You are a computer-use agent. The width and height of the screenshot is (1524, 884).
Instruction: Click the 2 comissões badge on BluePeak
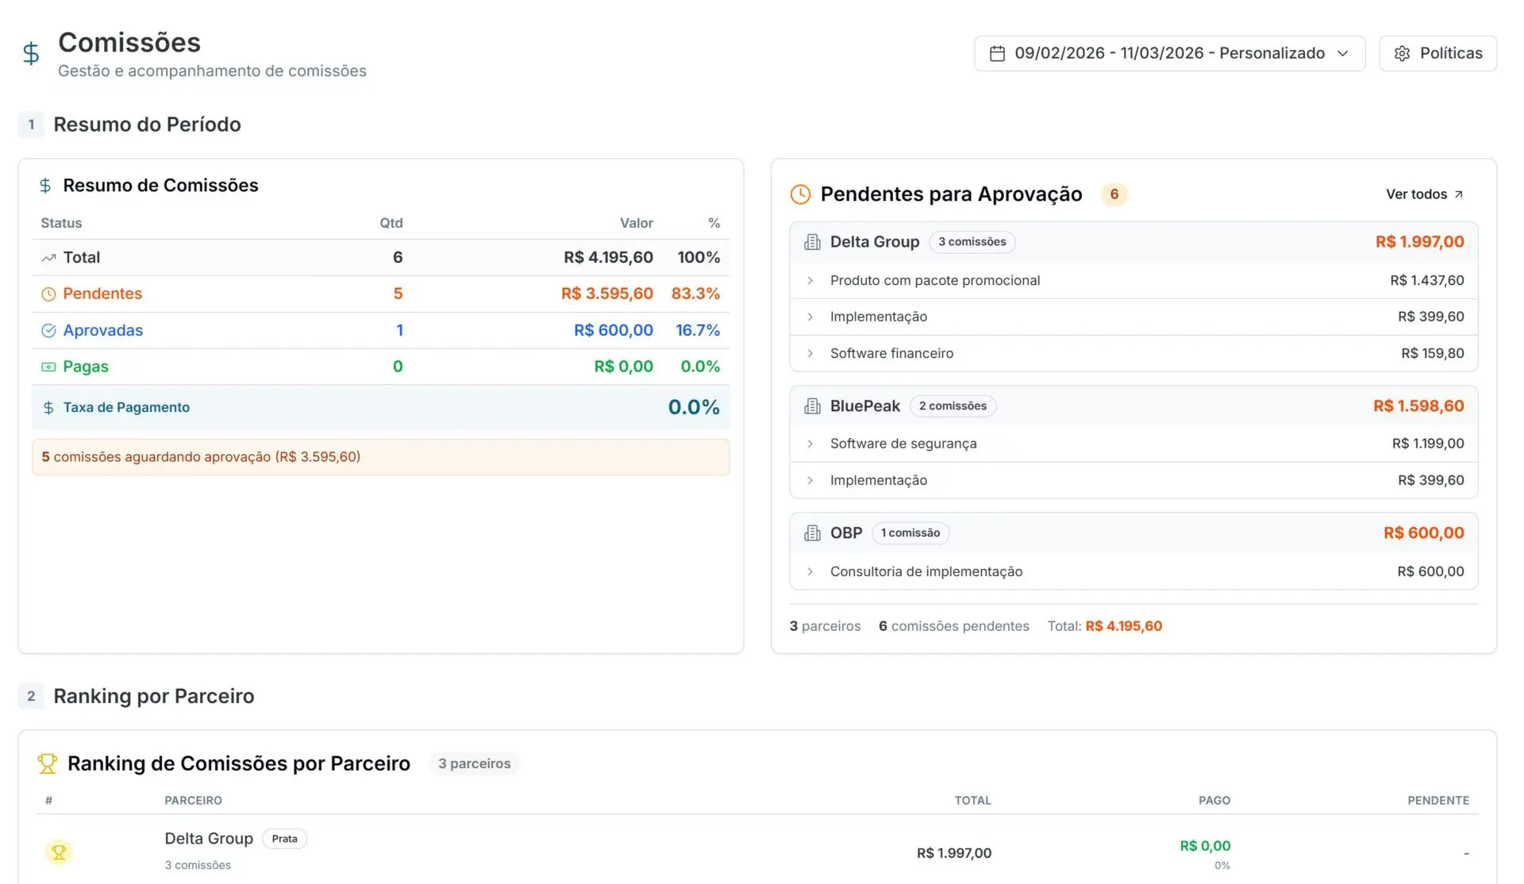(952, 406)
